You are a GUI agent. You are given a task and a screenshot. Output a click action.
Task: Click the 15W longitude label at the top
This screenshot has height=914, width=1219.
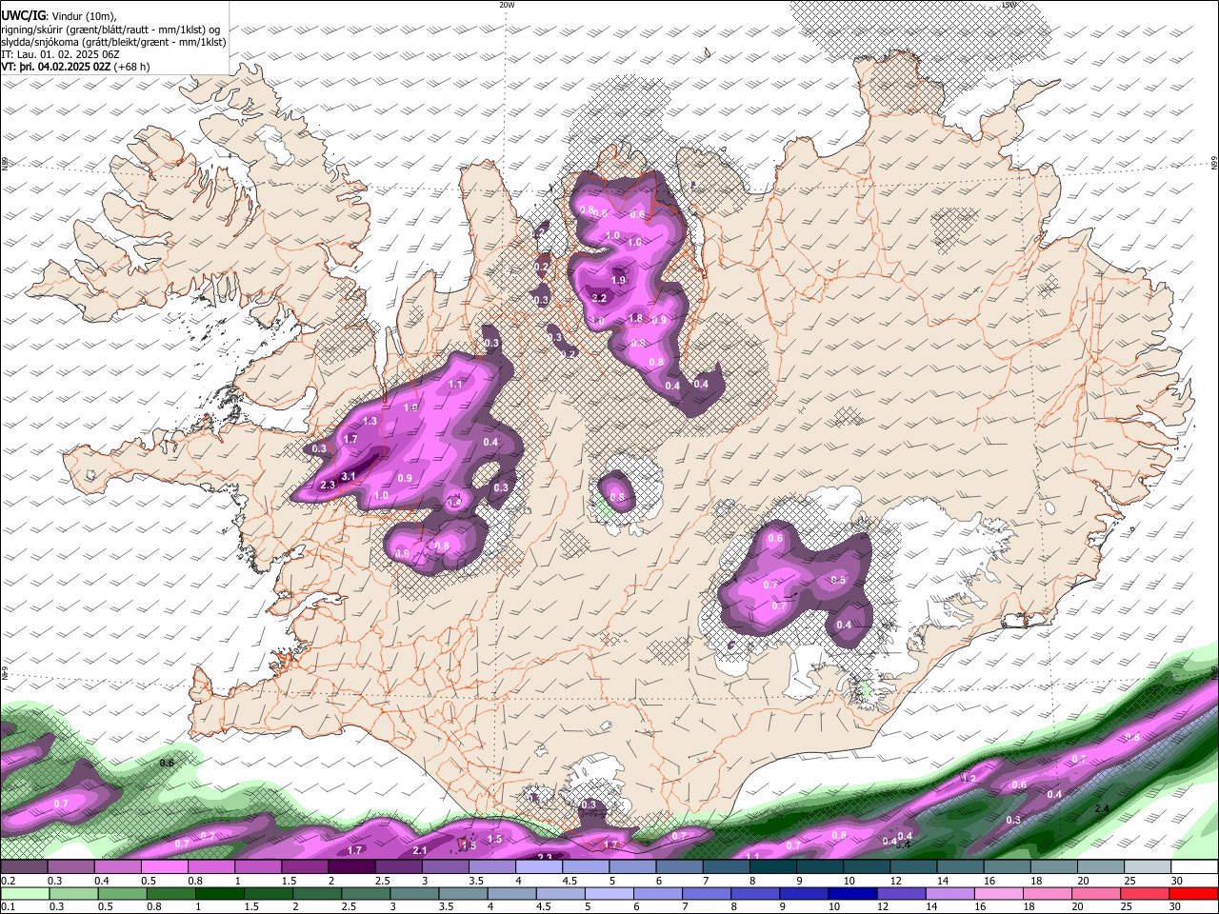(1009, 5)
